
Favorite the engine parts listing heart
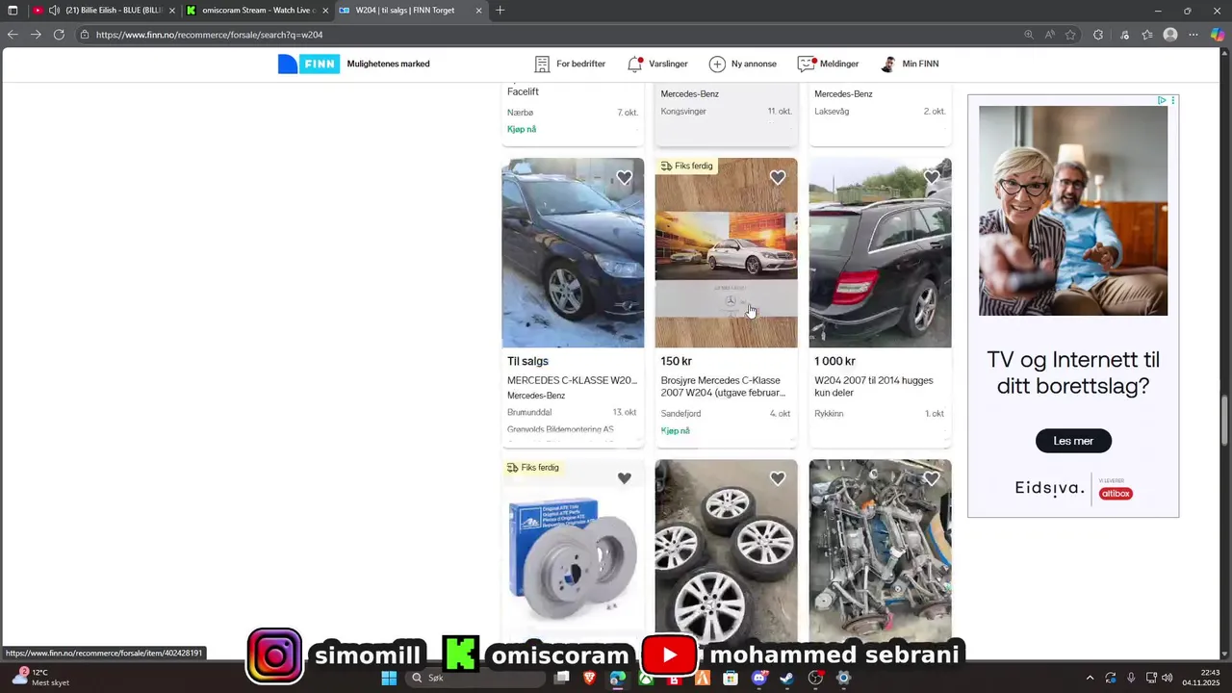932,478
